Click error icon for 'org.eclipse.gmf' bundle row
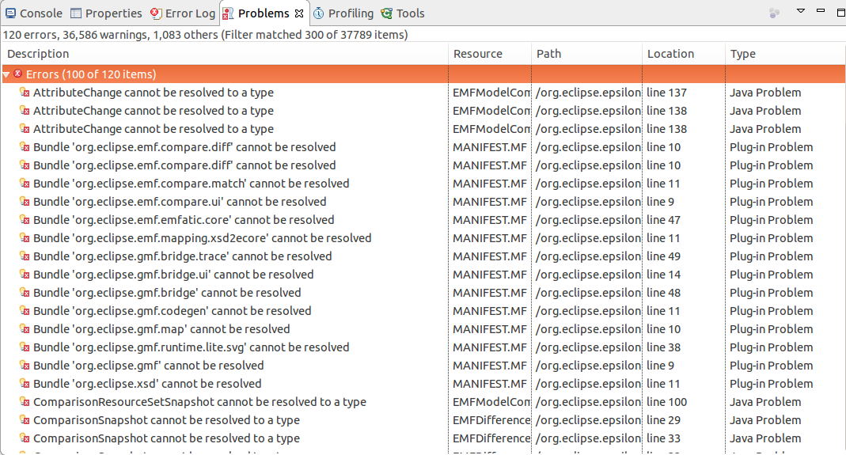This screenshot has width=846, height=455. 25,366
